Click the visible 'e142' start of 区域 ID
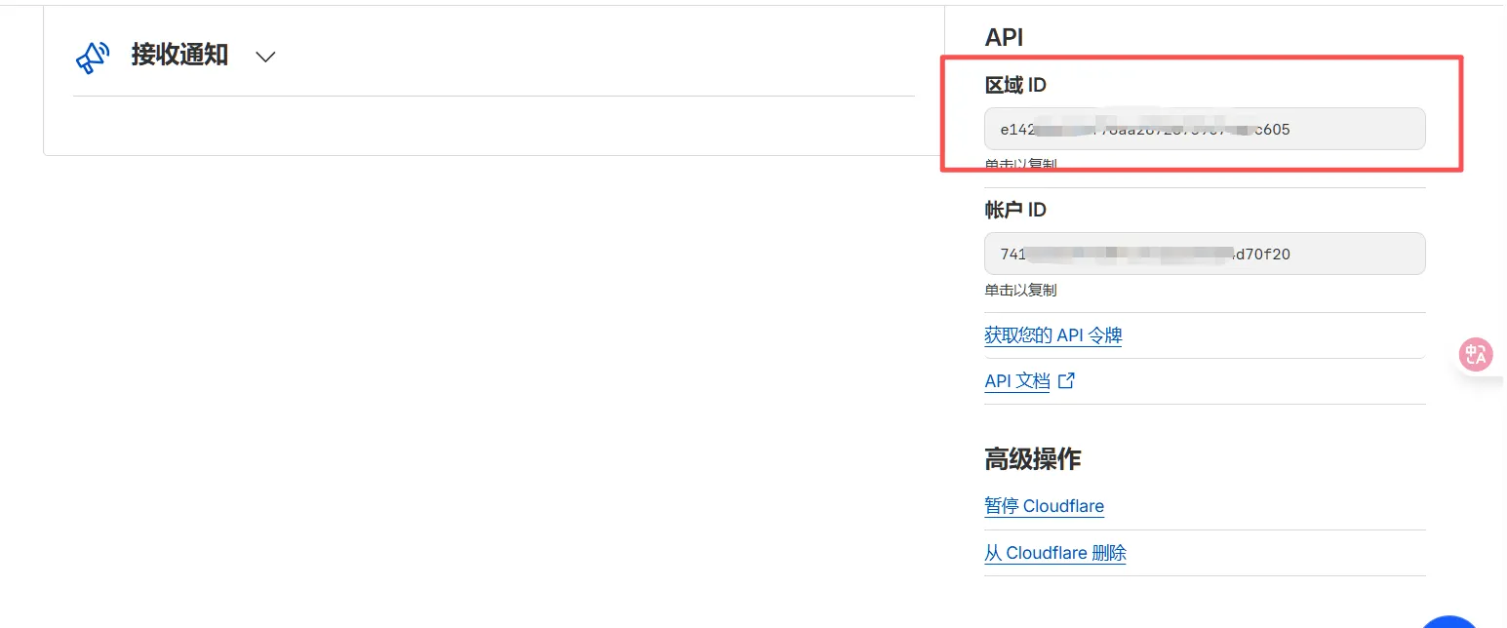The width and height of the screenshot is (1507, 628). pos(1015,129)
